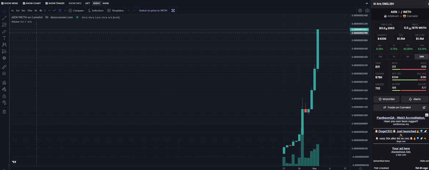Open the Indicators dialog
The height and width of the screenshot is (170, 429).
click(95, 11)
